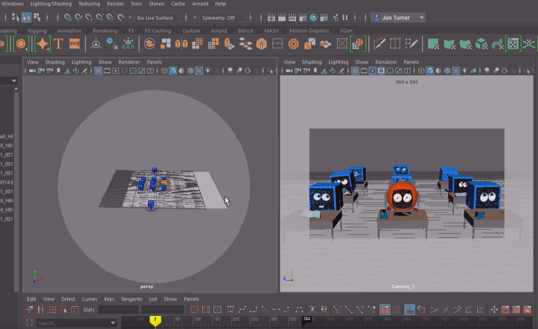Click the SVG import shelf icon
This screenshot has height=329, width=538.
(75, 44)
